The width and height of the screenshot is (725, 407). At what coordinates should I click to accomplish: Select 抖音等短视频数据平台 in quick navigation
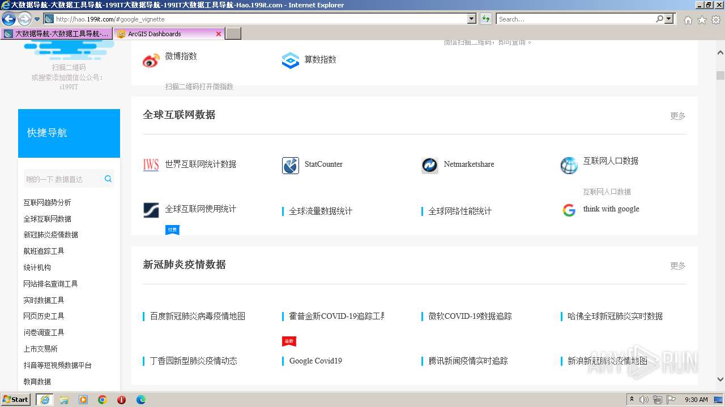pos(57,365)
